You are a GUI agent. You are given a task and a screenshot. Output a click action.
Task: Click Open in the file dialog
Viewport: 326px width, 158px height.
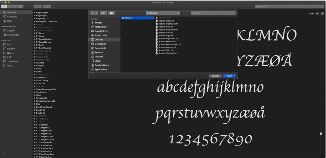229,76
